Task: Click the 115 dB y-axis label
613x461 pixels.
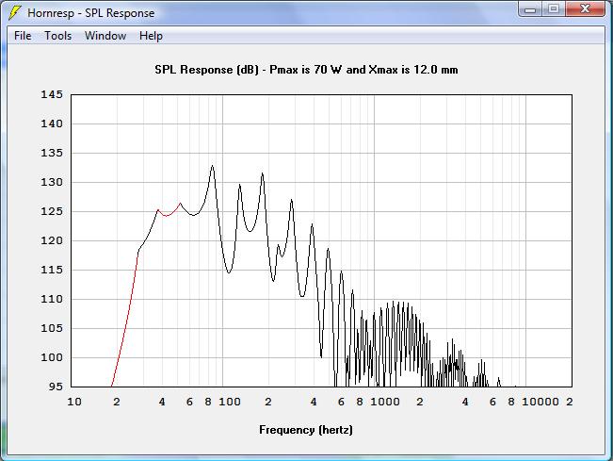Action: click(52, 270)
